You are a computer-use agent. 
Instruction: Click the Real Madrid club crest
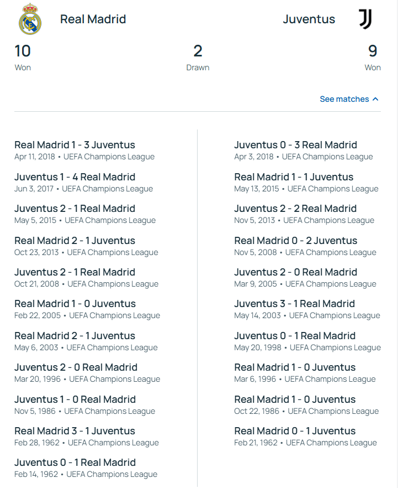(30, 19)
